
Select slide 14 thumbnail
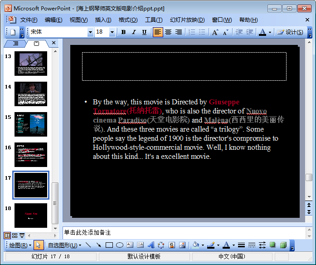[x=31, y=94]
